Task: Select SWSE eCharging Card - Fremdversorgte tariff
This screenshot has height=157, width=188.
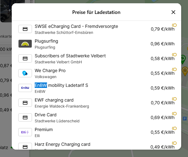Action: point(76,26)
